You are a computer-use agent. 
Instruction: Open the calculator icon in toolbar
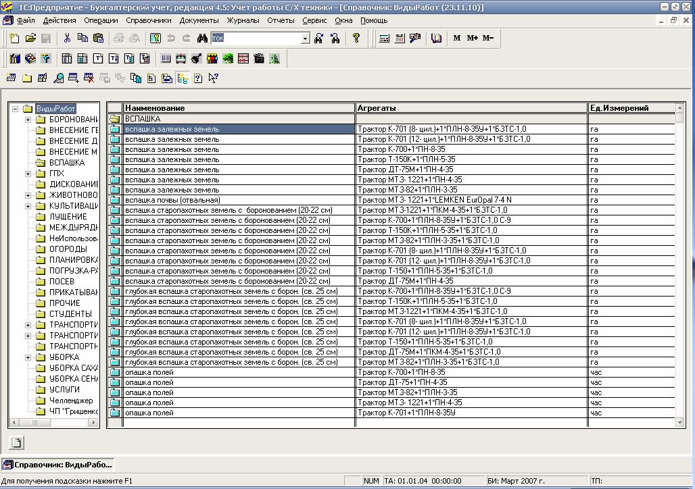pyautogui.click(x=384, y=38)
